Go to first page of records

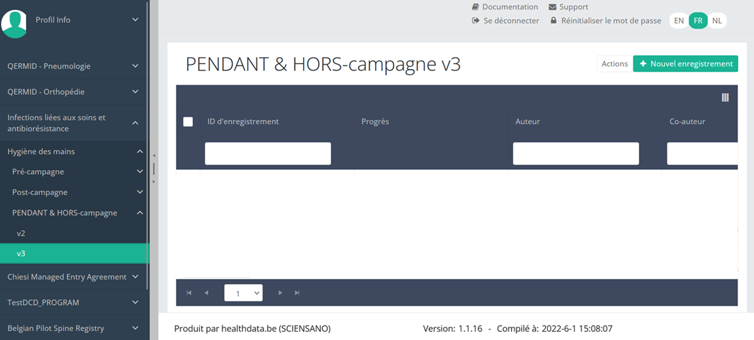pos(189,293)
